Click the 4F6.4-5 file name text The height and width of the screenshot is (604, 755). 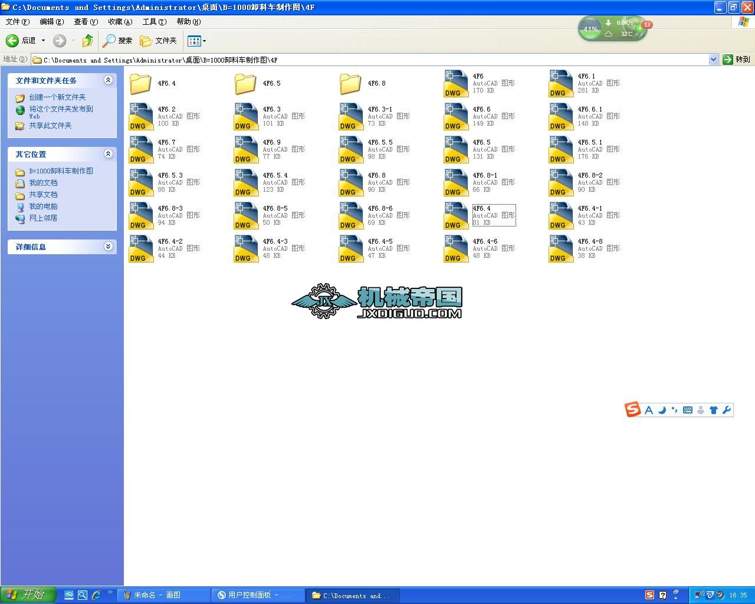pyautogui.click(x=380, y=242)
